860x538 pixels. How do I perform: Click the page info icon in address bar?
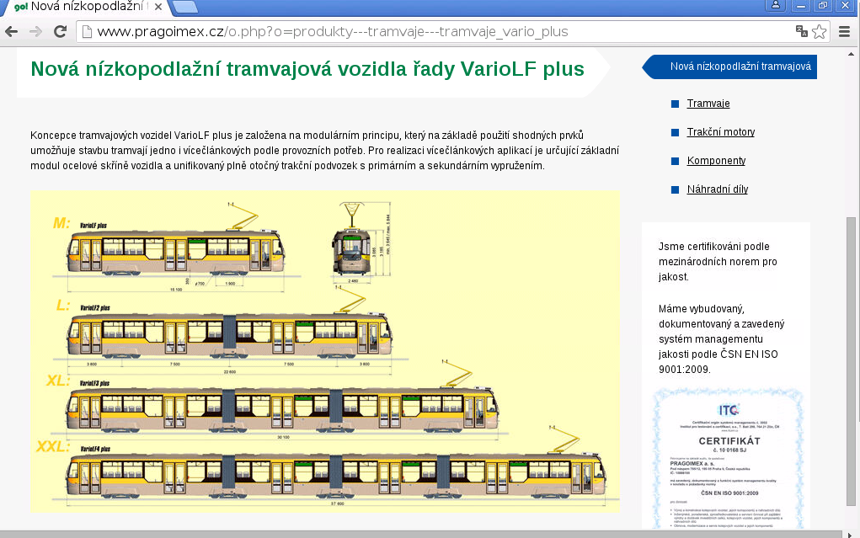[87, 32]
